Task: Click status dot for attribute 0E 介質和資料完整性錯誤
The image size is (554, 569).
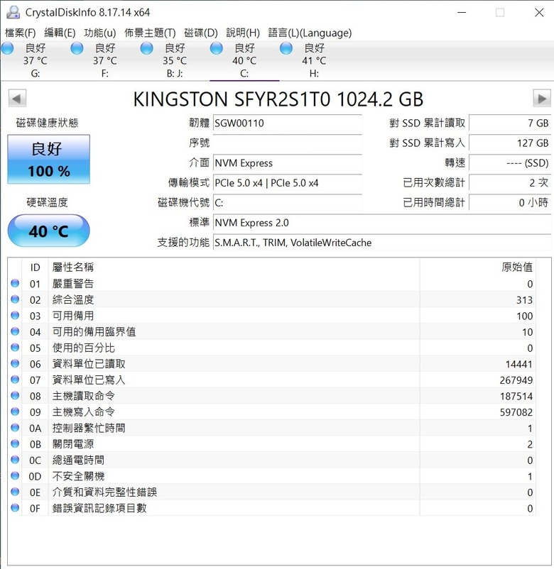Action: pos(15,492)
